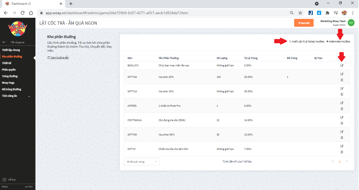Open the media control playlist icon
359x190 pixels.
[x=336, y=13]
